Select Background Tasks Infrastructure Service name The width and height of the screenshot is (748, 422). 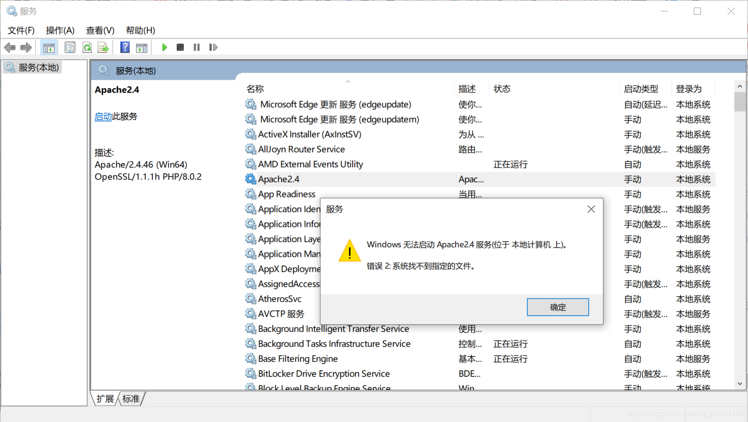pyautogui.click(x=334, y=344)
